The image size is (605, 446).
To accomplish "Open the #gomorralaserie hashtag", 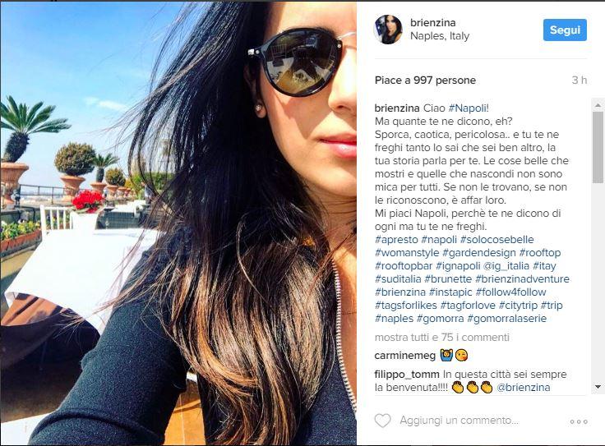I will [x=507, y=319].
